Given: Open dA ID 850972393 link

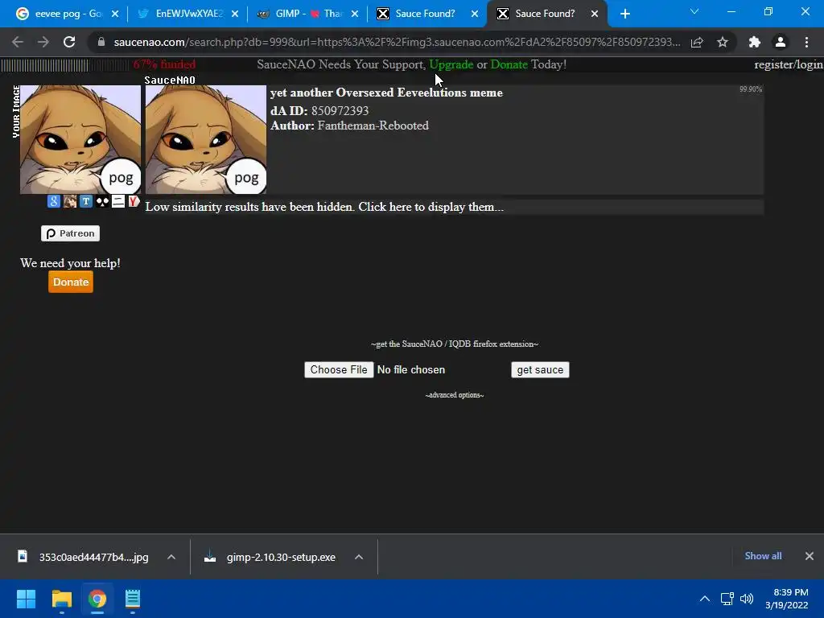Looking at the screenshot, I should [340, 111].
